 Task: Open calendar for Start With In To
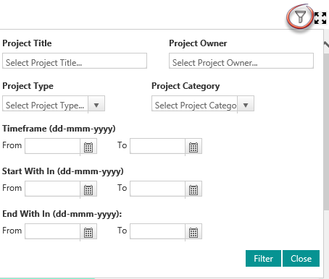[x=193, y=189]
